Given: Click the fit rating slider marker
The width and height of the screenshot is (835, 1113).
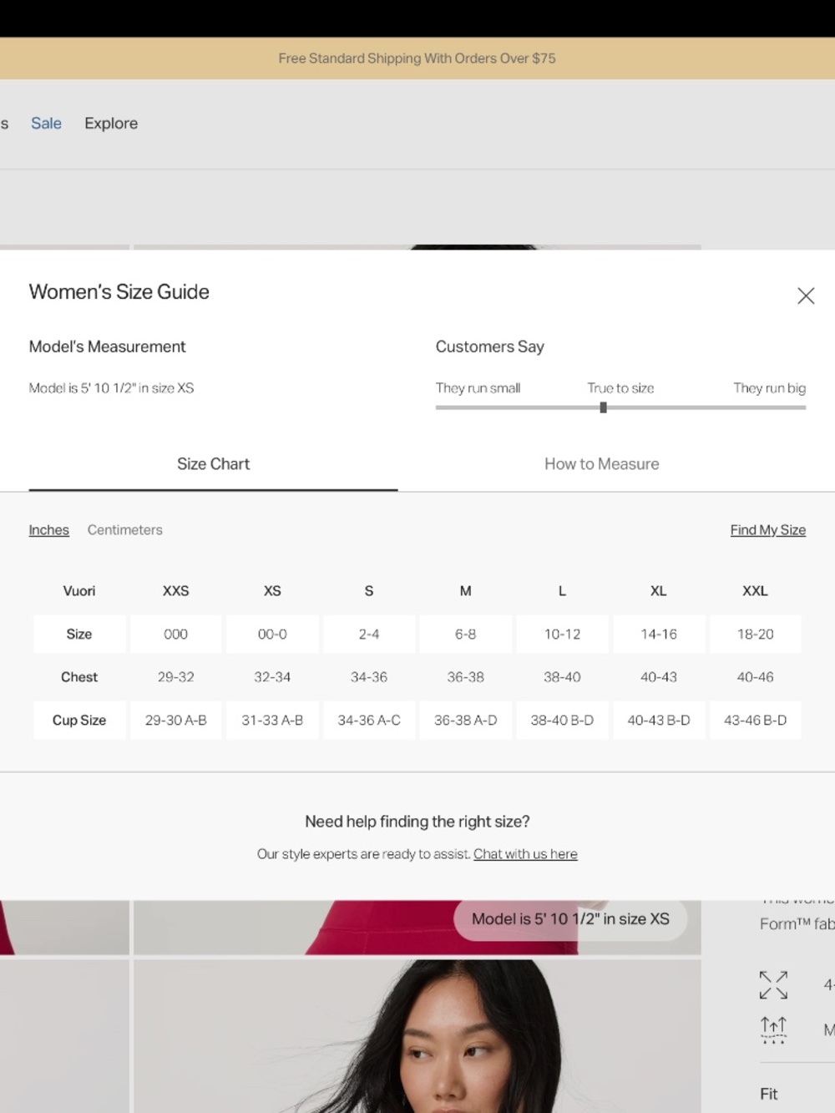Looking at the screenshot, I should 603,407.
